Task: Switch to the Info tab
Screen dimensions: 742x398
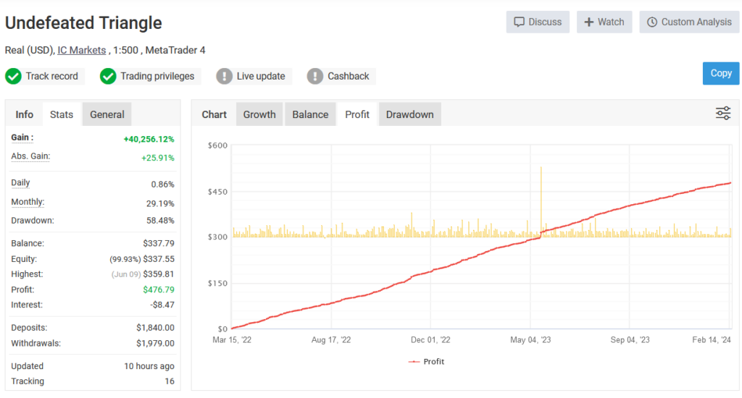Action: point(25,114)
